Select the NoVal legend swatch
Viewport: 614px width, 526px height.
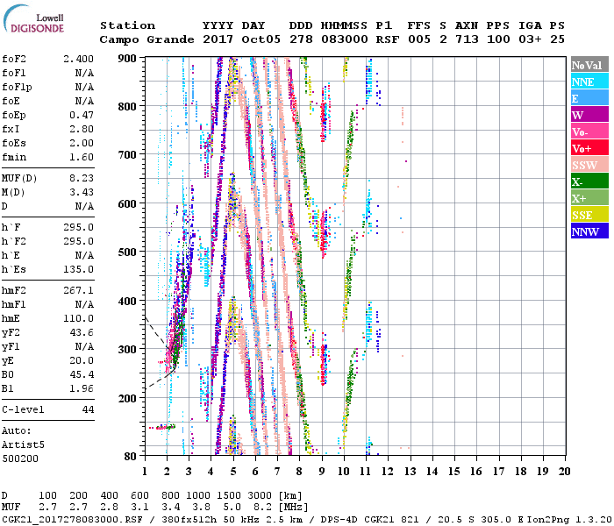click(589, 65)
